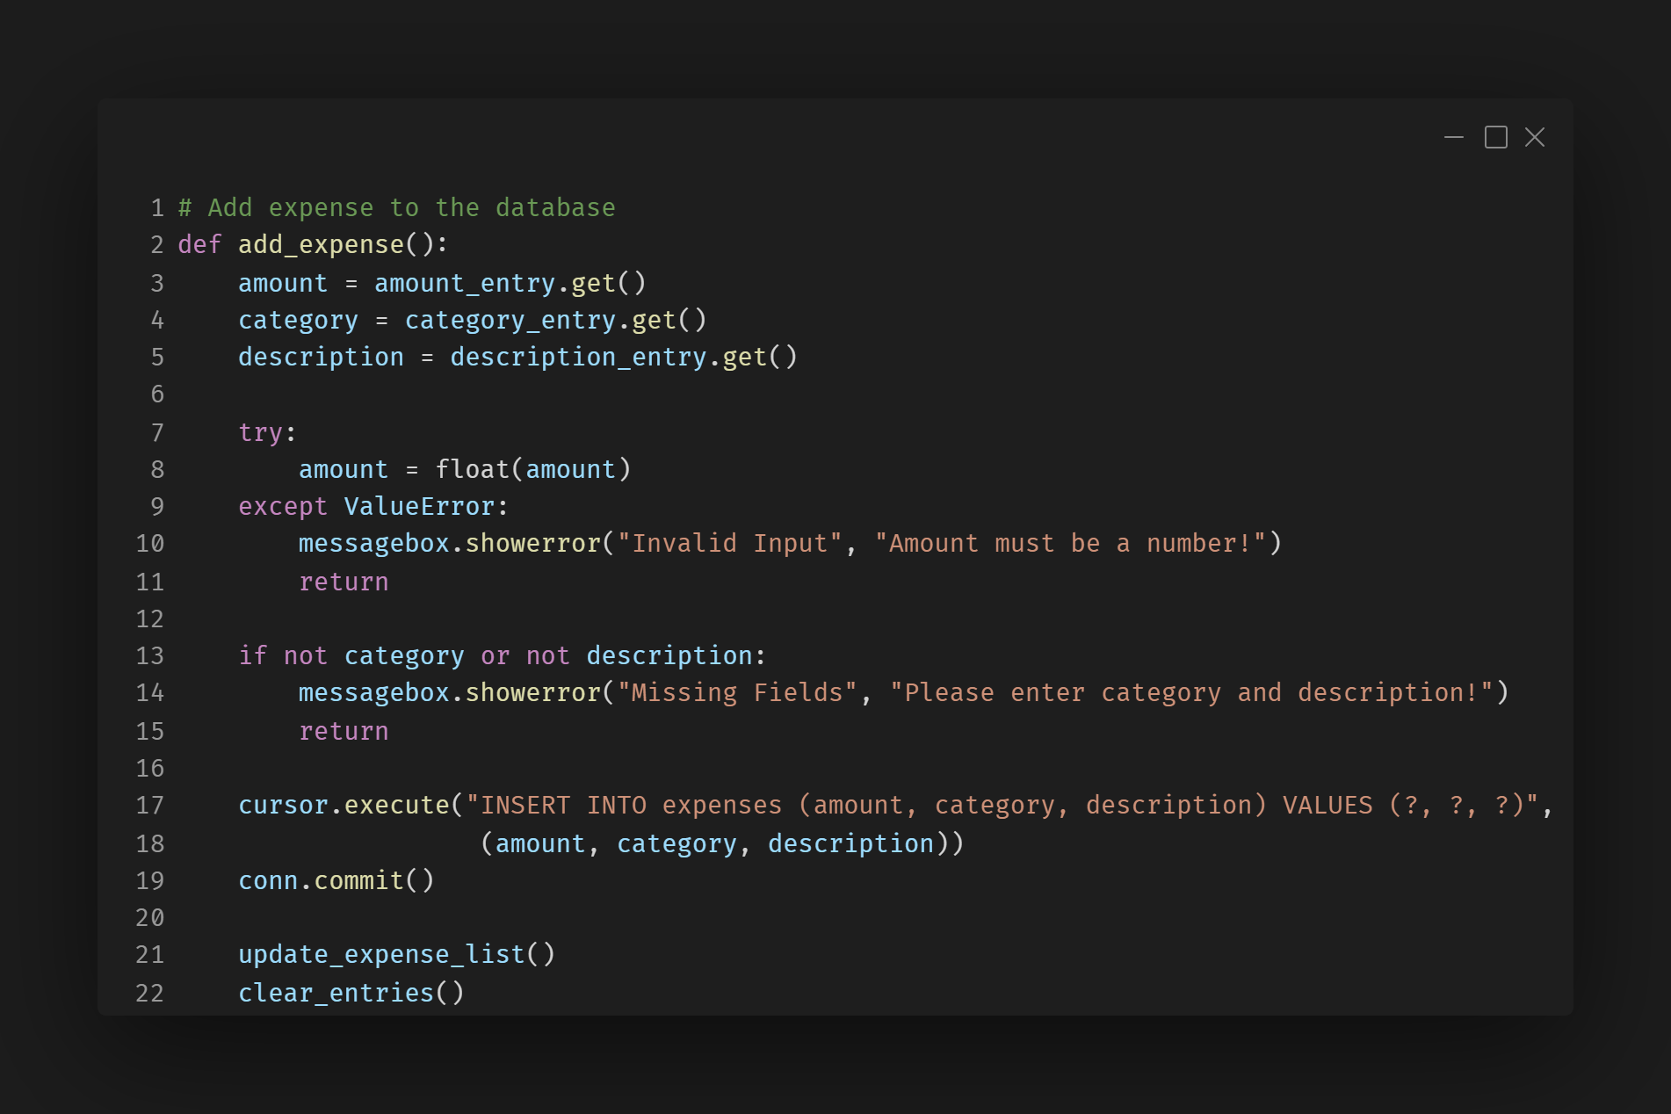Click on the 'try' keyword

pyautogui.click(x=260, y=433)
